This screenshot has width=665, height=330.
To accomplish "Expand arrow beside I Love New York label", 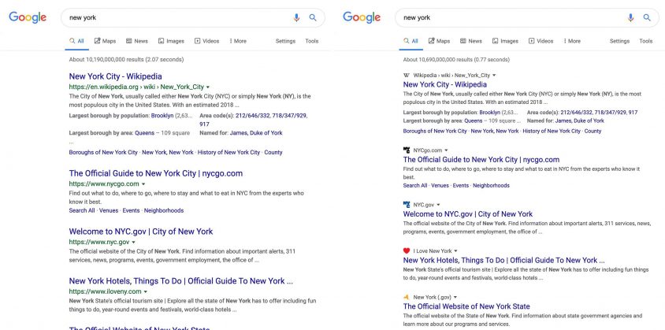I will (x=456, y=251).
